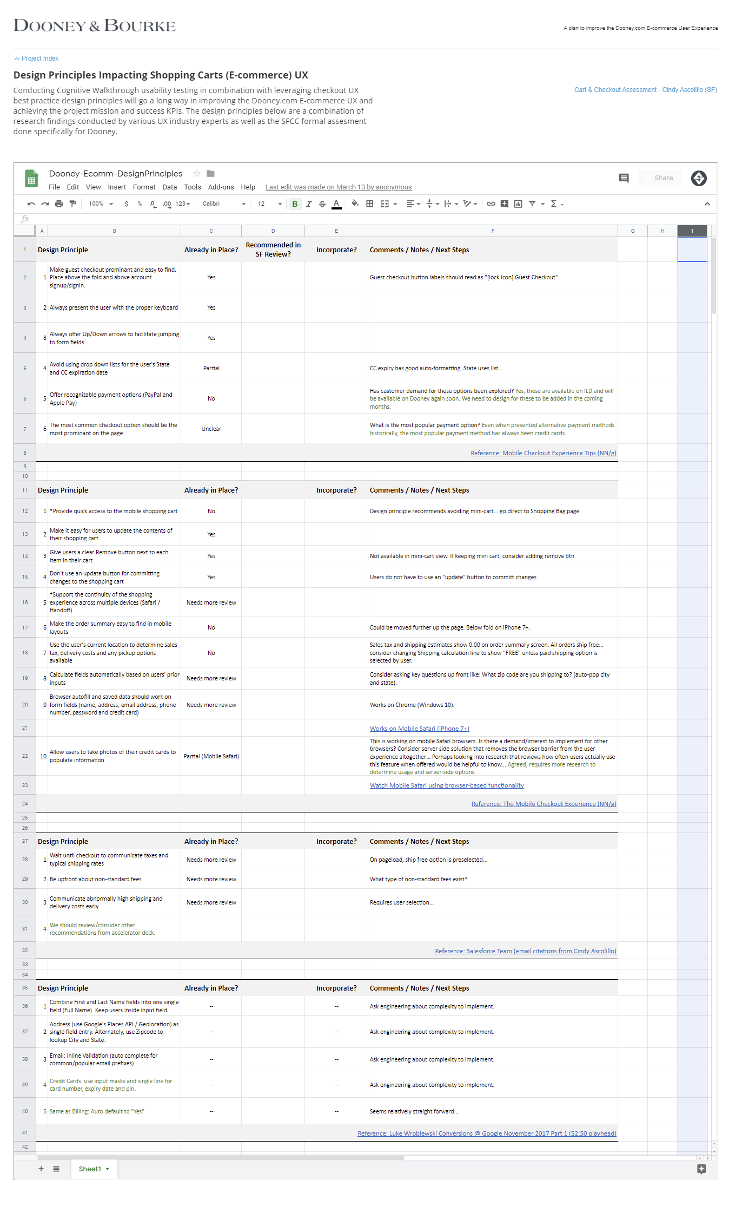Open Google Sheets home icon
Image resolution: width=729 pixels, height=1206 pixels.
[x=31, y=179]
